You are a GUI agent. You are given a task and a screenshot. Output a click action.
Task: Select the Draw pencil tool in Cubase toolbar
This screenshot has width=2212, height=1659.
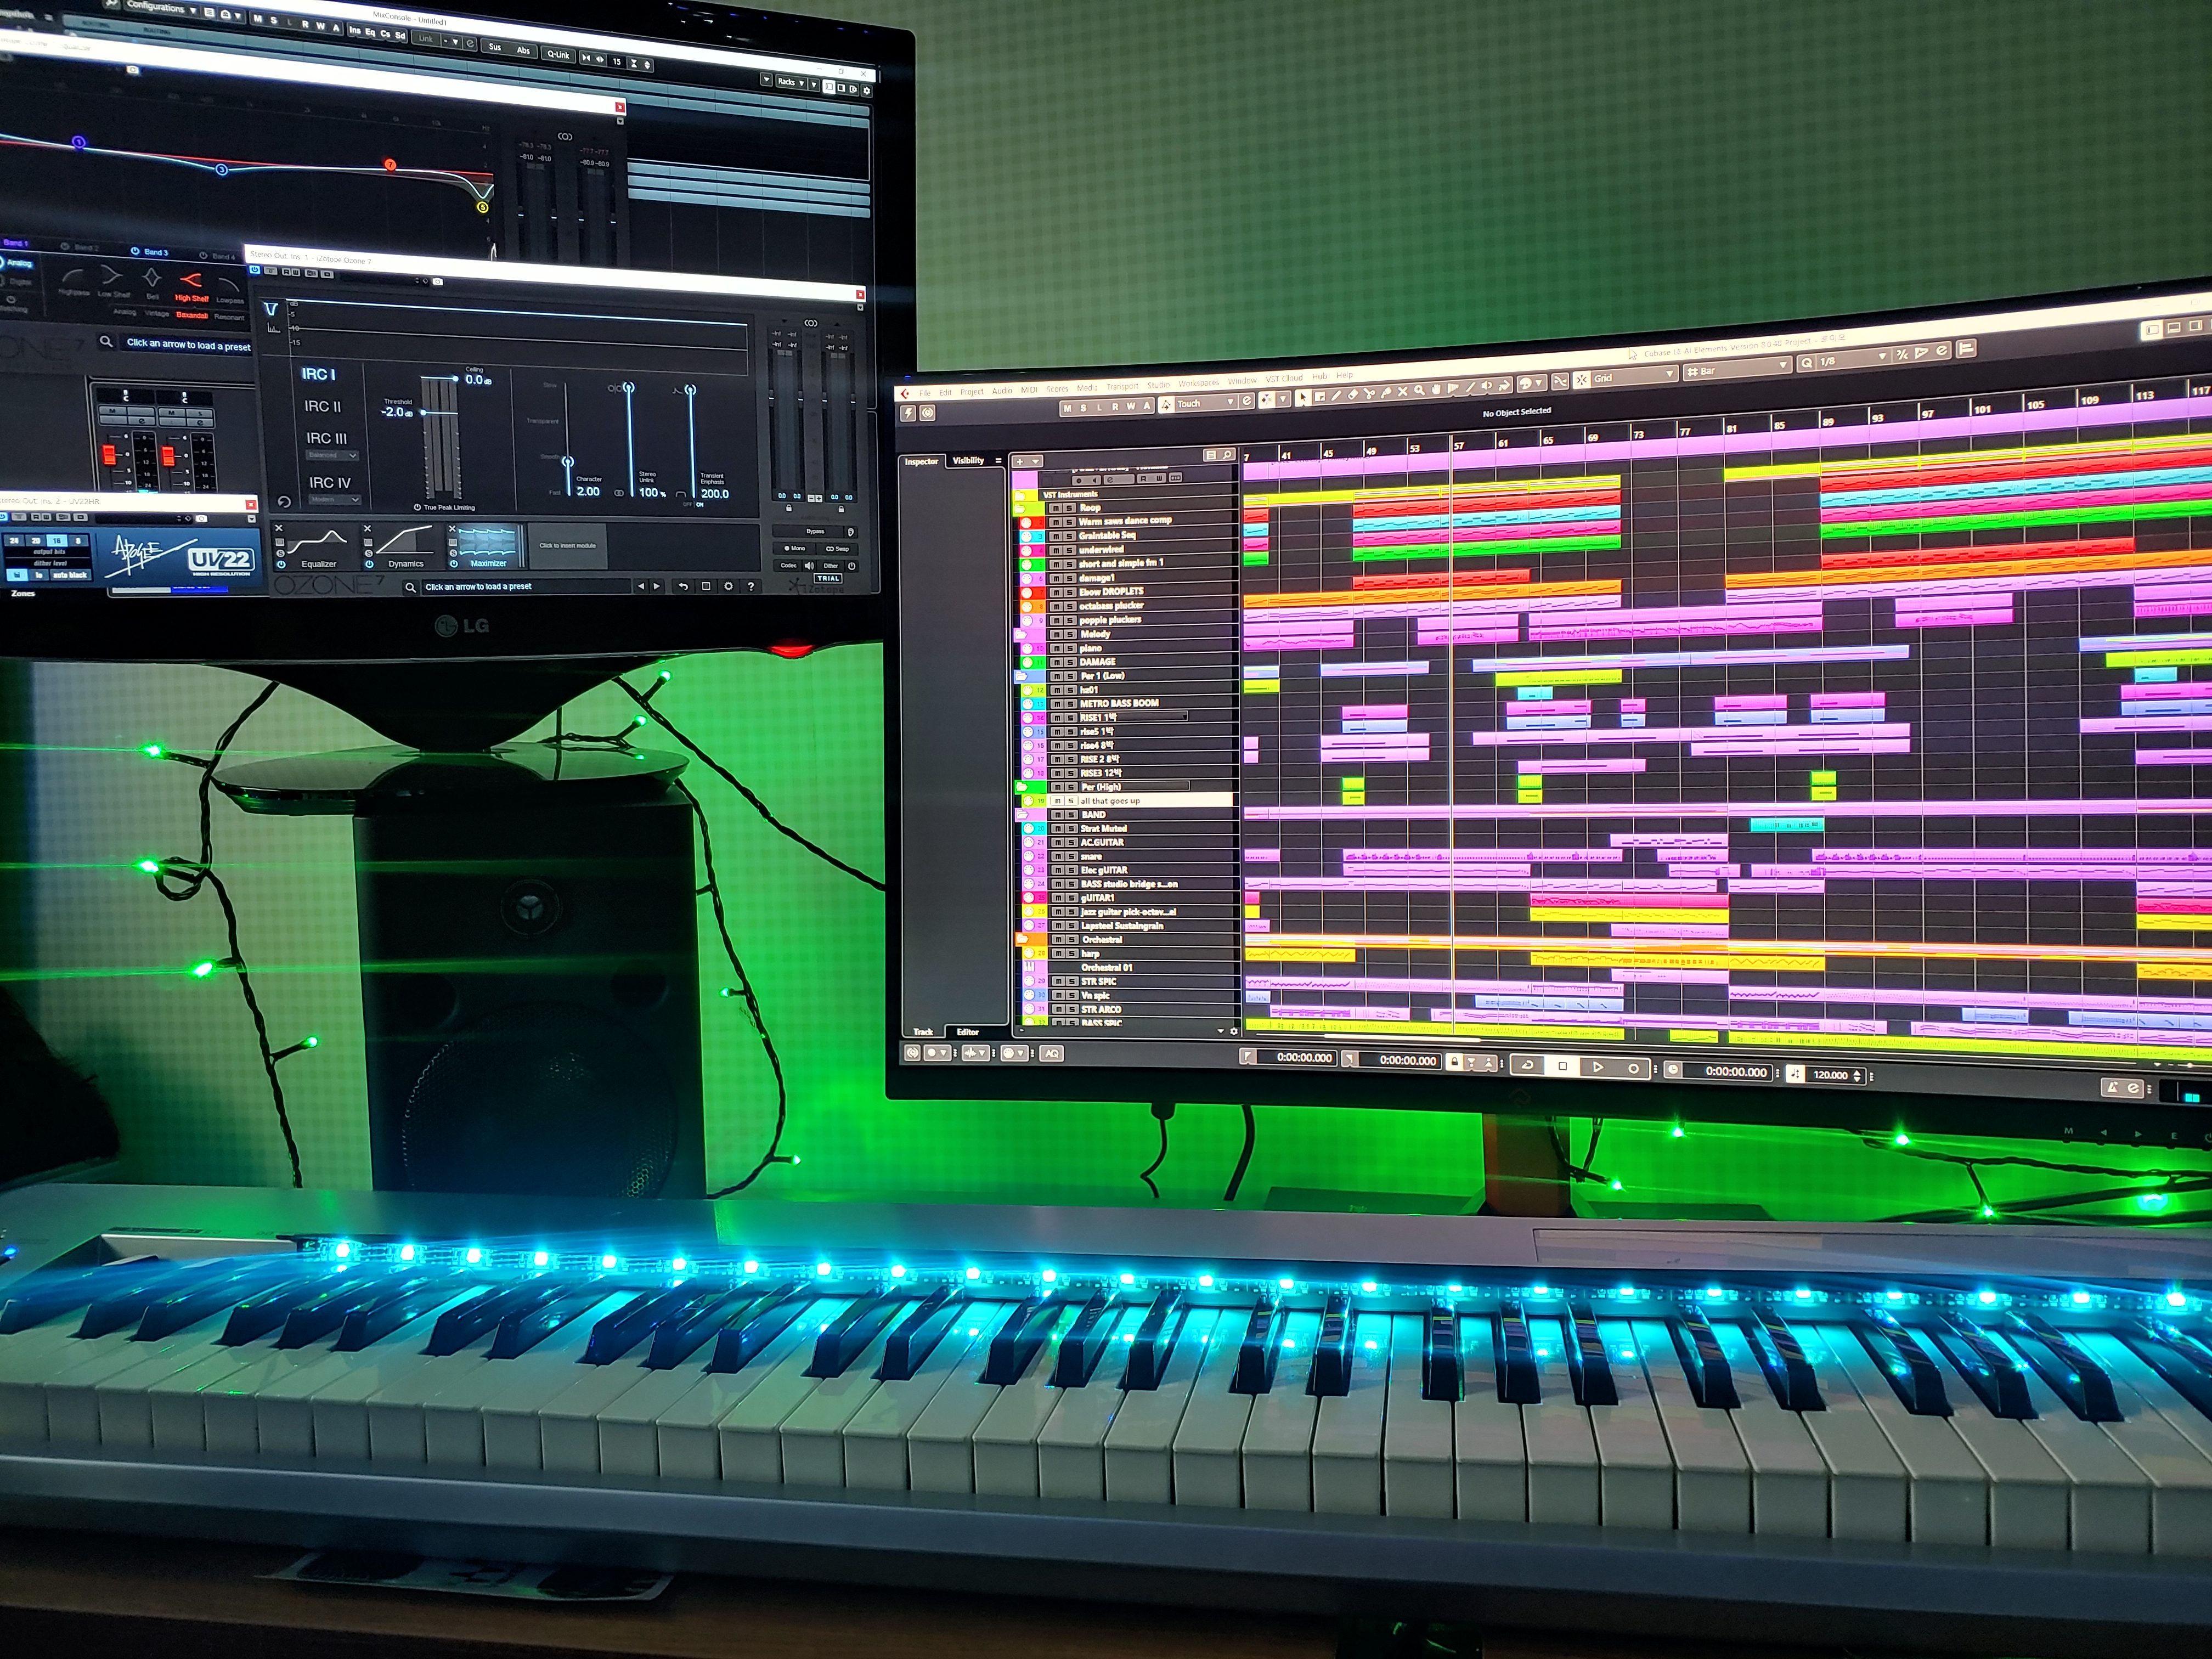point(1336,396)
